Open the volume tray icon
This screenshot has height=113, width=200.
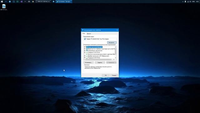tap(190, 2)
